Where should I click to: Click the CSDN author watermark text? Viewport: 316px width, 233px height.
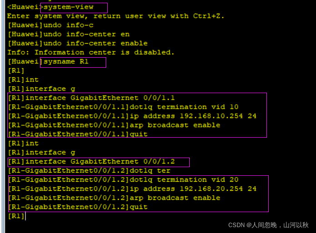tap(268, 225)
